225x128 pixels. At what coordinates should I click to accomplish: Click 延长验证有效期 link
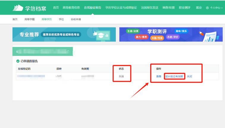174,77
